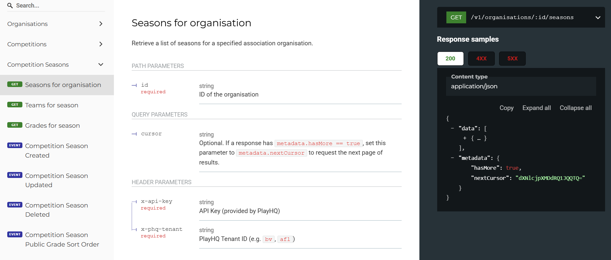Collapse the Competition Seasons section

(x=101, y=64)
